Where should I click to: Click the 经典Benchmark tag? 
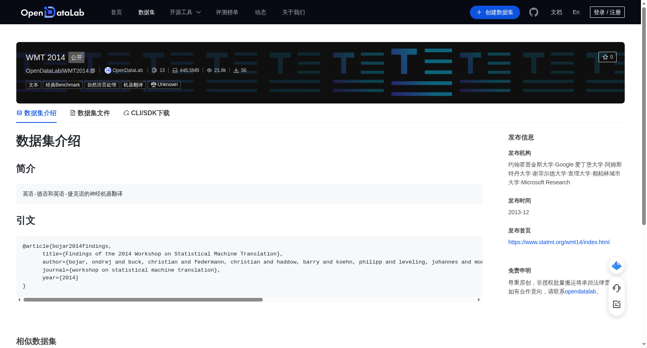tap(63, 85)
